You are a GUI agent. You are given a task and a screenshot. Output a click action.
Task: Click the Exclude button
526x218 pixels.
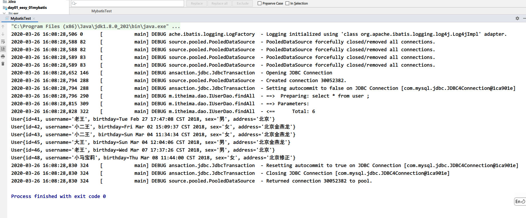tap(243, 3)
